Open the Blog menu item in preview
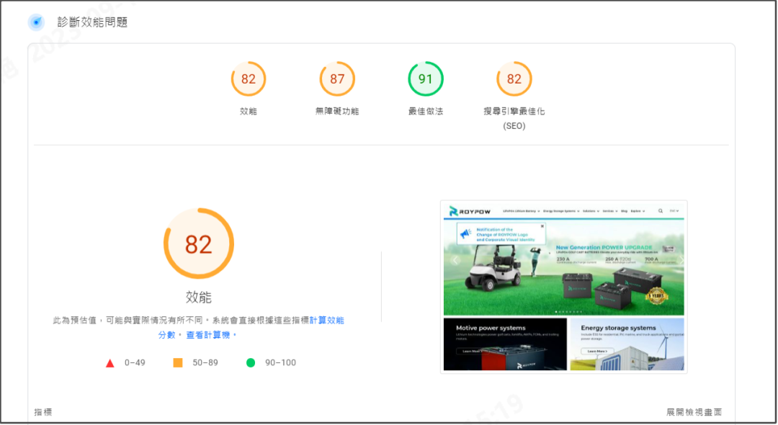 625,211
